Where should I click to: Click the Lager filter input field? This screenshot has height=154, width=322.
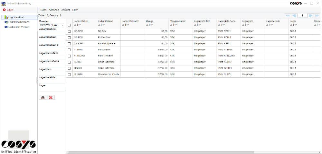(x=52, y=89)
